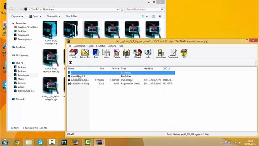Open the Wizard tool in WinRAR
The image size is (259, 146).
[138, 54]
